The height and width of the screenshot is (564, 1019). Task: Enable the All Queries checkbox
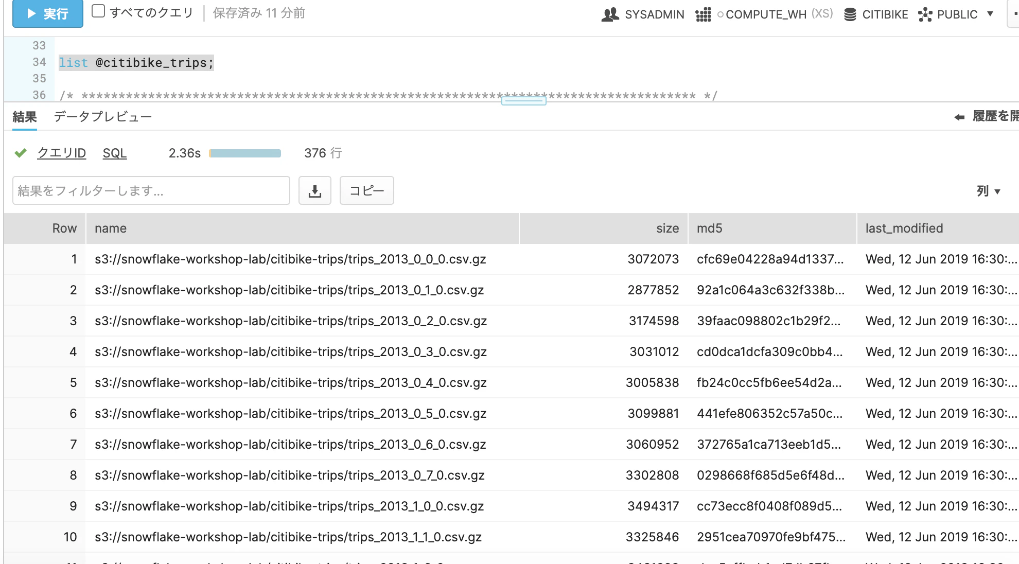click(x=98, y=11)
